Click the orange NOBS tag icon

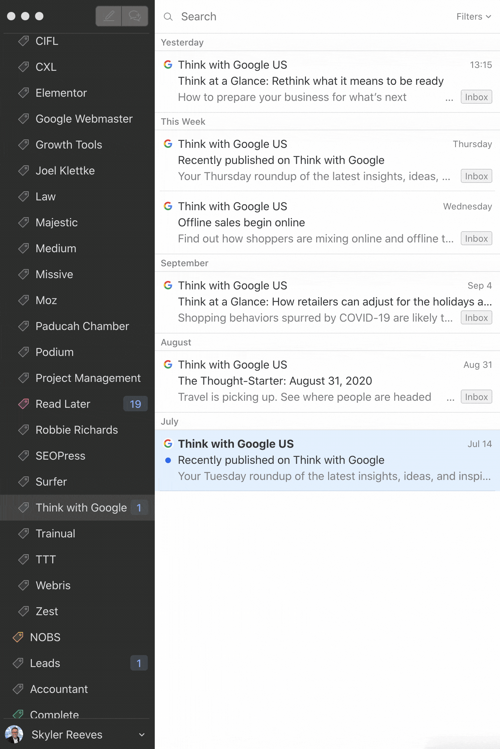coord(18,637)
